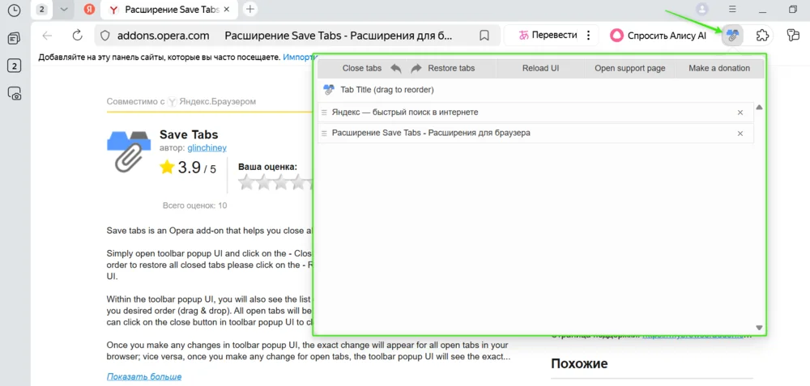Click the shield site protection icon
This screenshot has width=810, height=386.
pyautogui.click(x=104, y=36)
